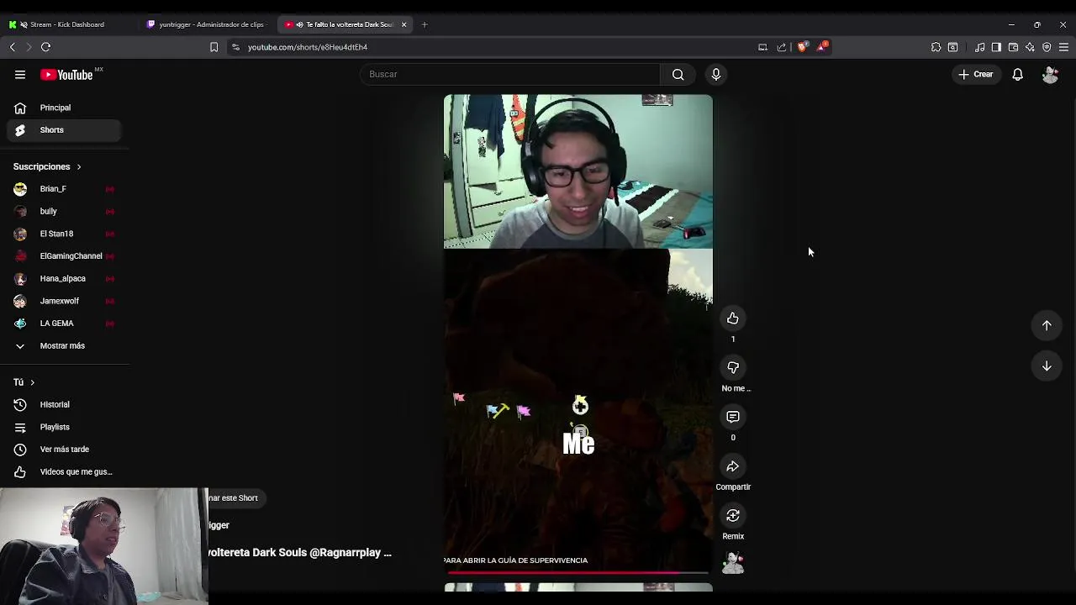Open the Brave Shields lion icon
Image resolution: width=1076 pixels, height=605 pixels.
803,47
